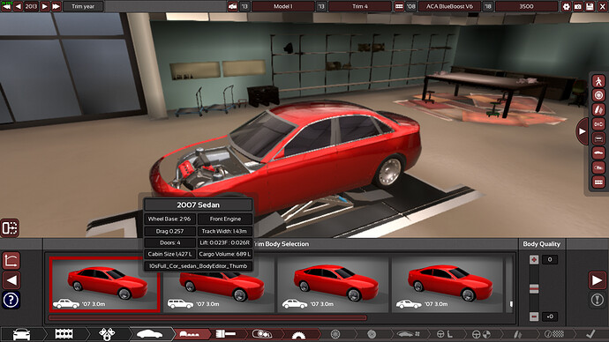Click the 2013 year field
This screenshot has height=342, width=609.
coord(31,6)
